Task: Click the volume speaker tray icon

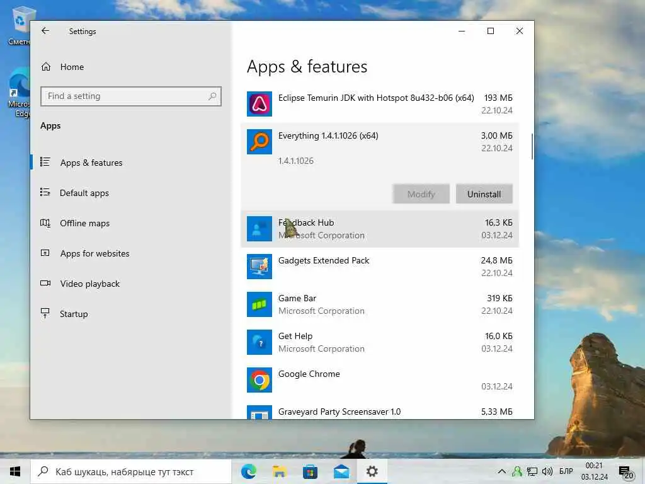Action: pos(547,471)
